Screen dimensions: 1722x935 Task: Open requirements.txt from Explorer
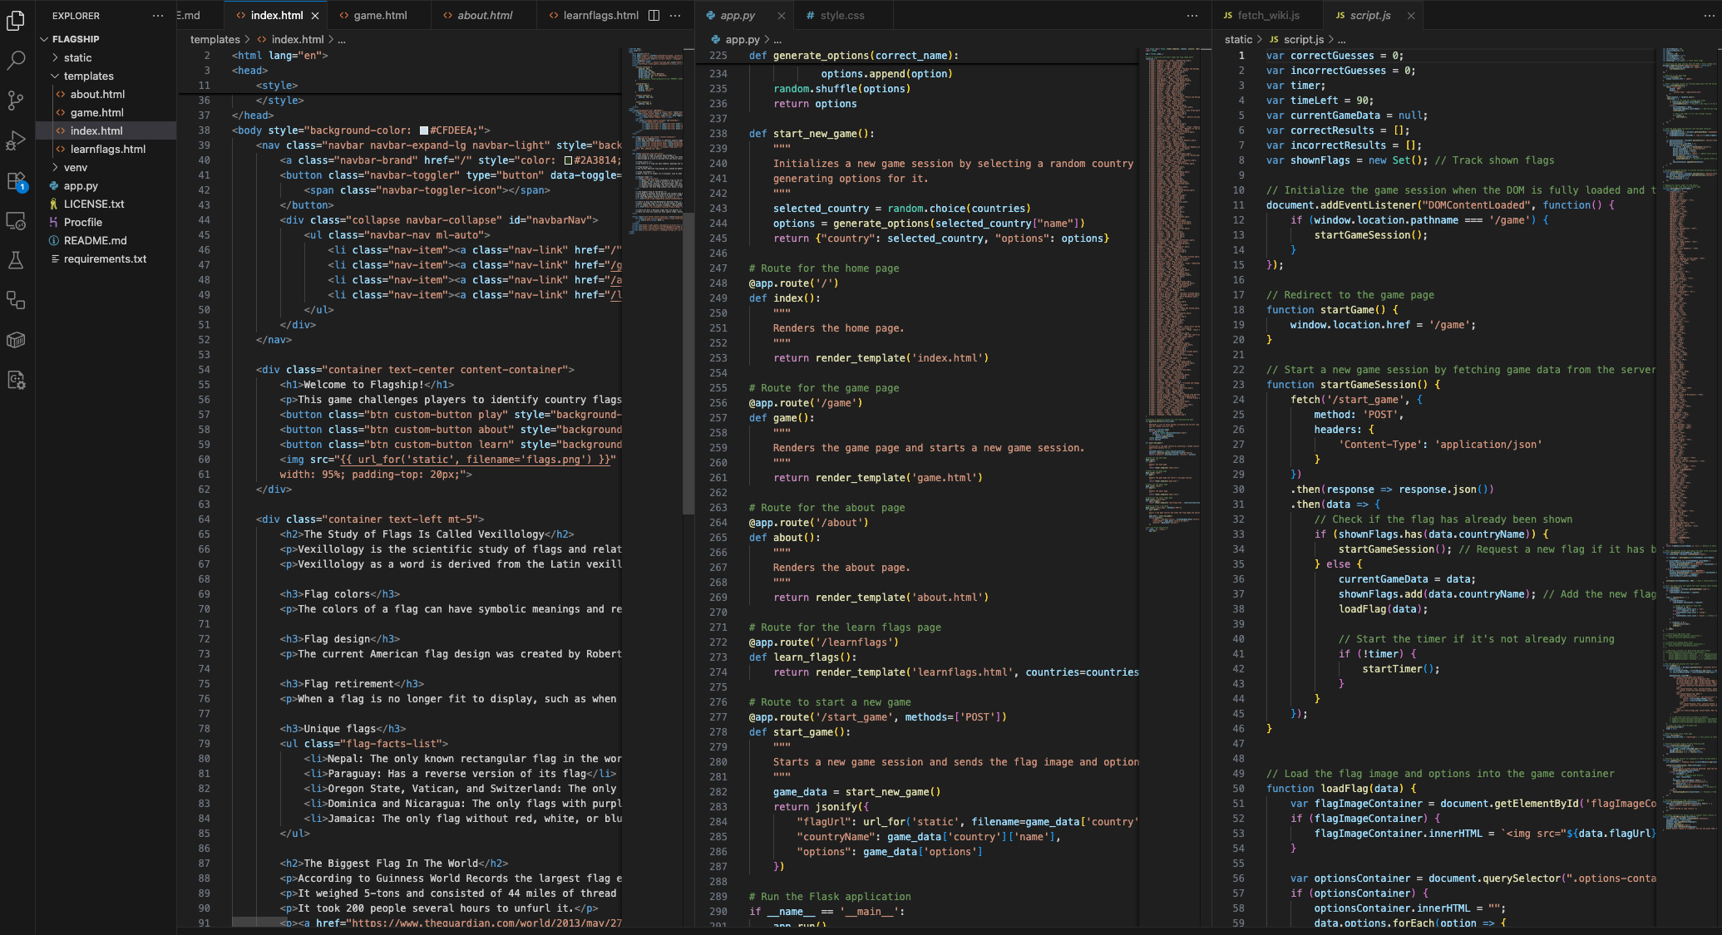click(105, 258)
